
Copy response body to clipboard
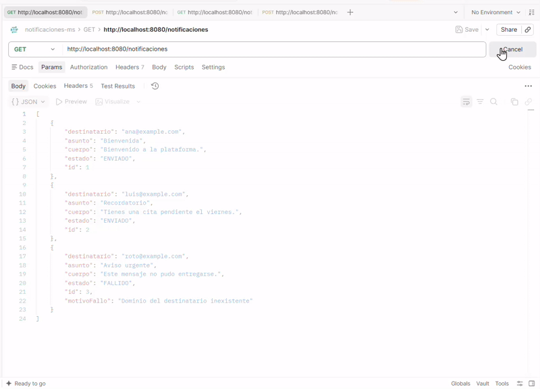click(x=514, y=102)
